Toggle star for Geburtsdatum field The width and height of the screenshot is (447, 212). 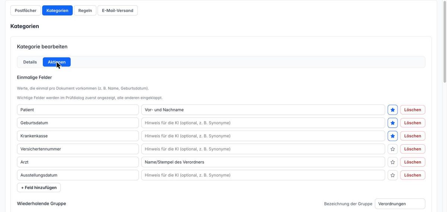click(393, 123)
